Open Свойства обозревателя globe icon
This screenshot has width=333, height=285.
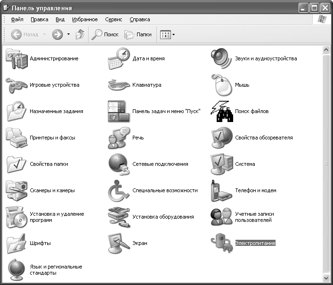222,138
